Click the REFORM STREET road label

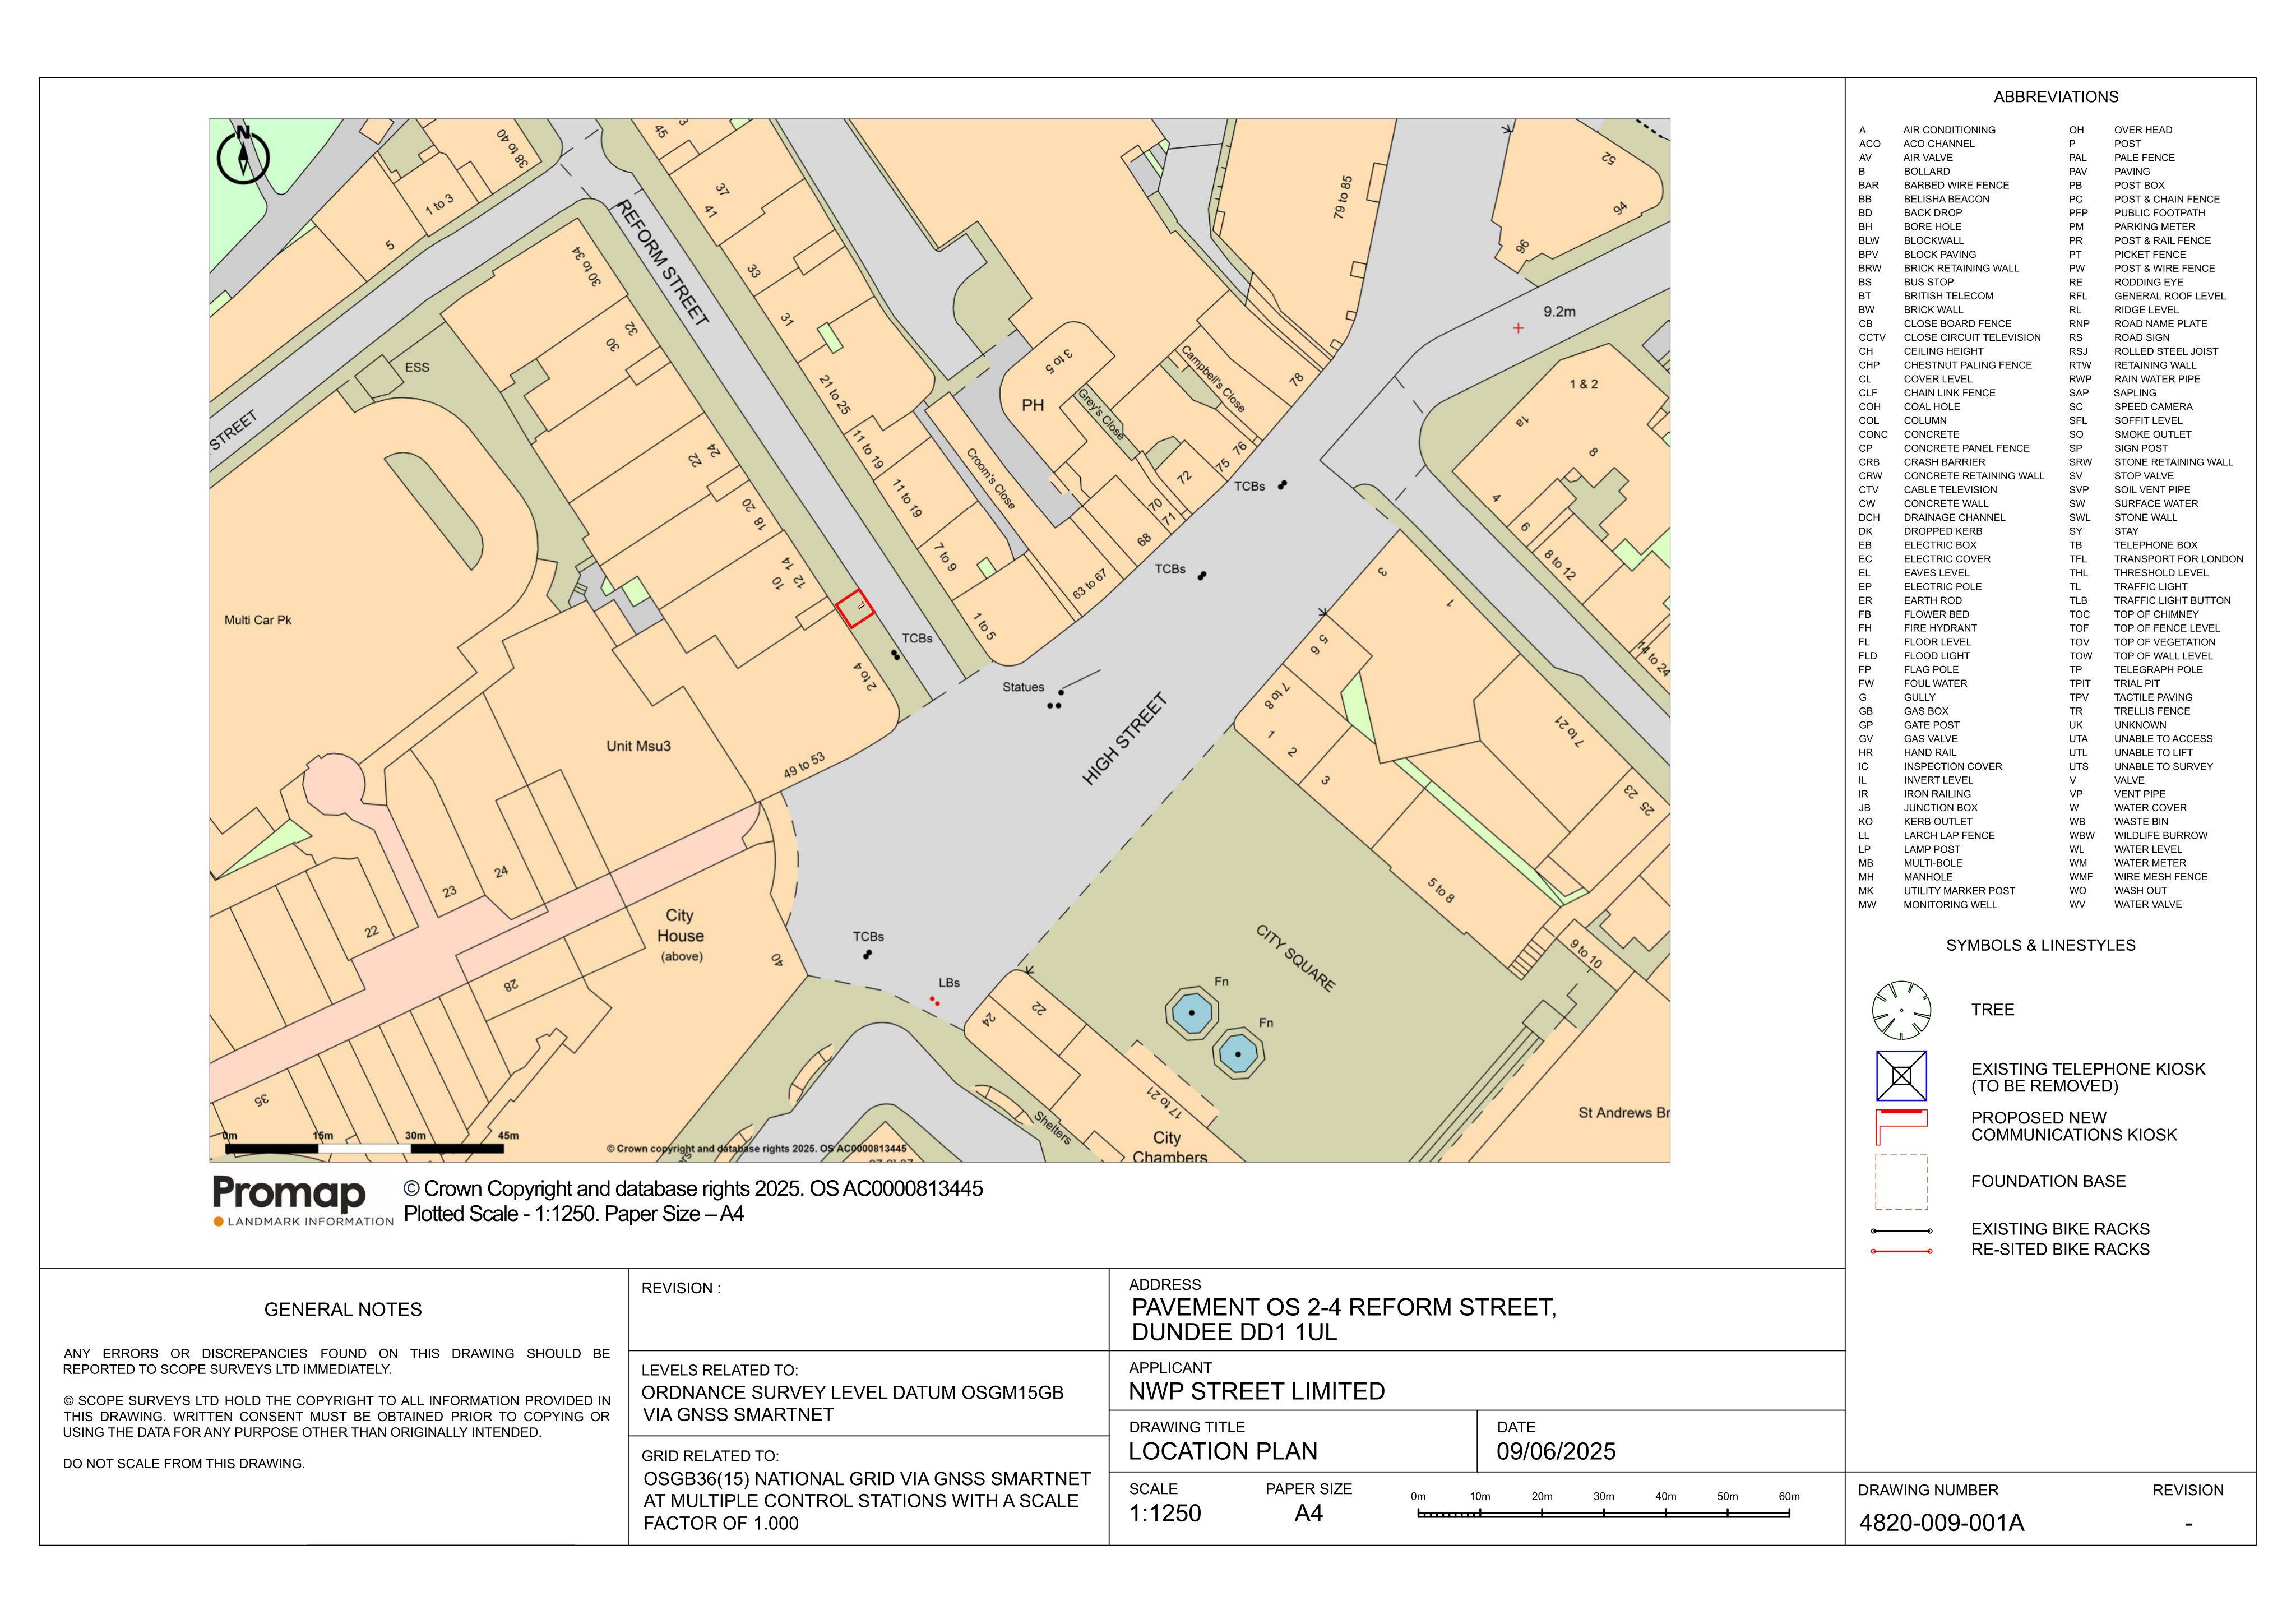662,262
